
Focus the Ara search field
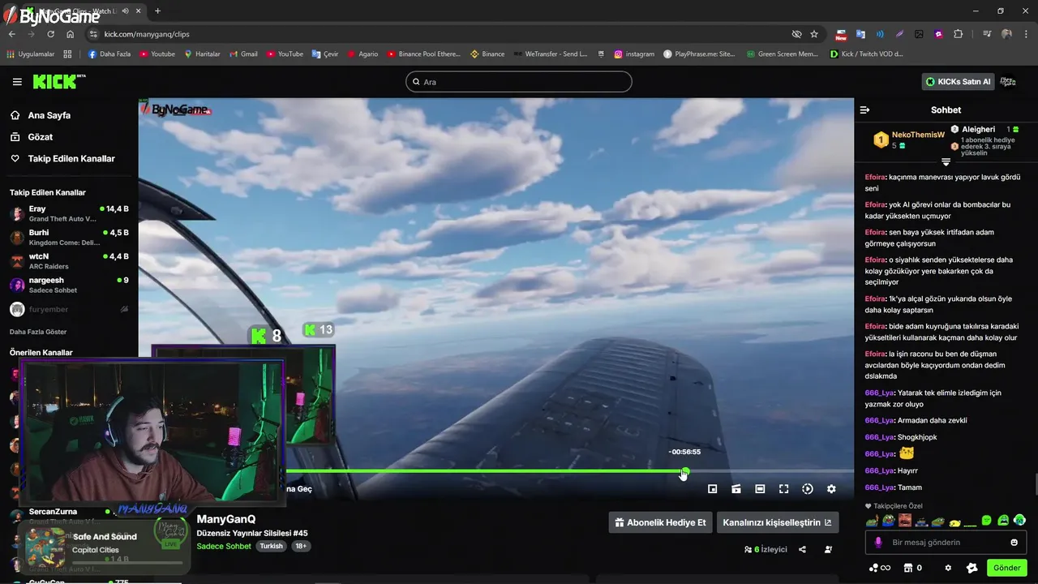point(519,82)
